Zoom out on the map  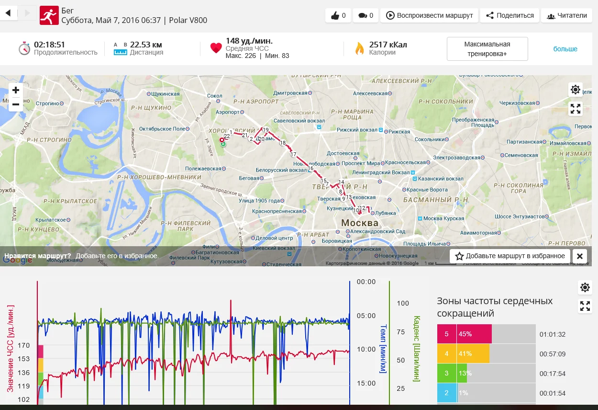coord(16,104)
